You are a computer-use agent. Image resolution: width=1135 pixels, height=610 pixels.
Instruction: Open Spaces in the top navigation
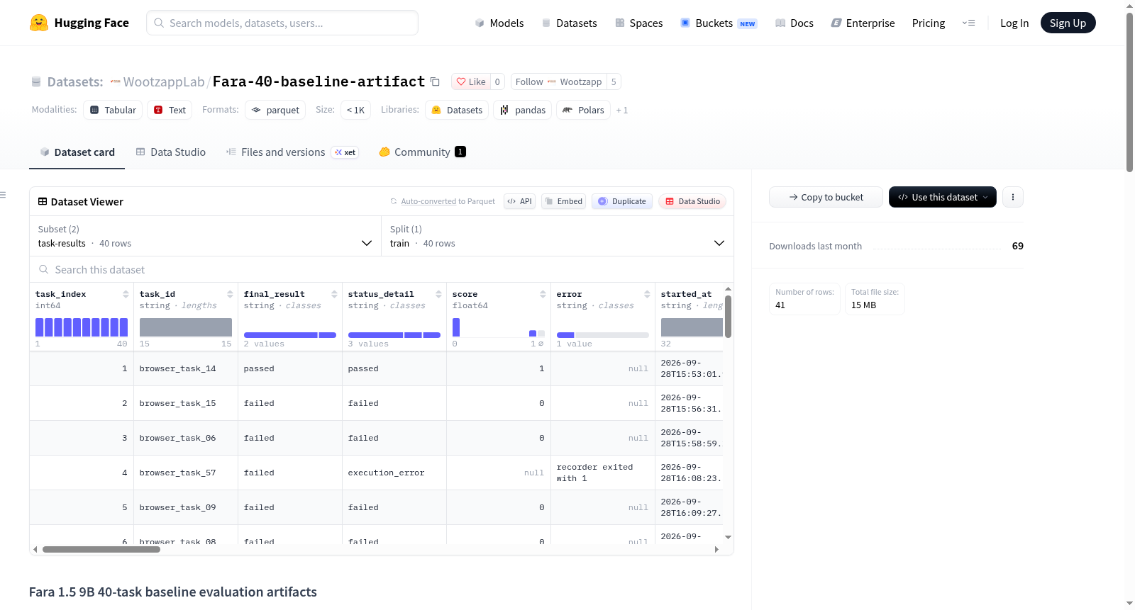638,23
